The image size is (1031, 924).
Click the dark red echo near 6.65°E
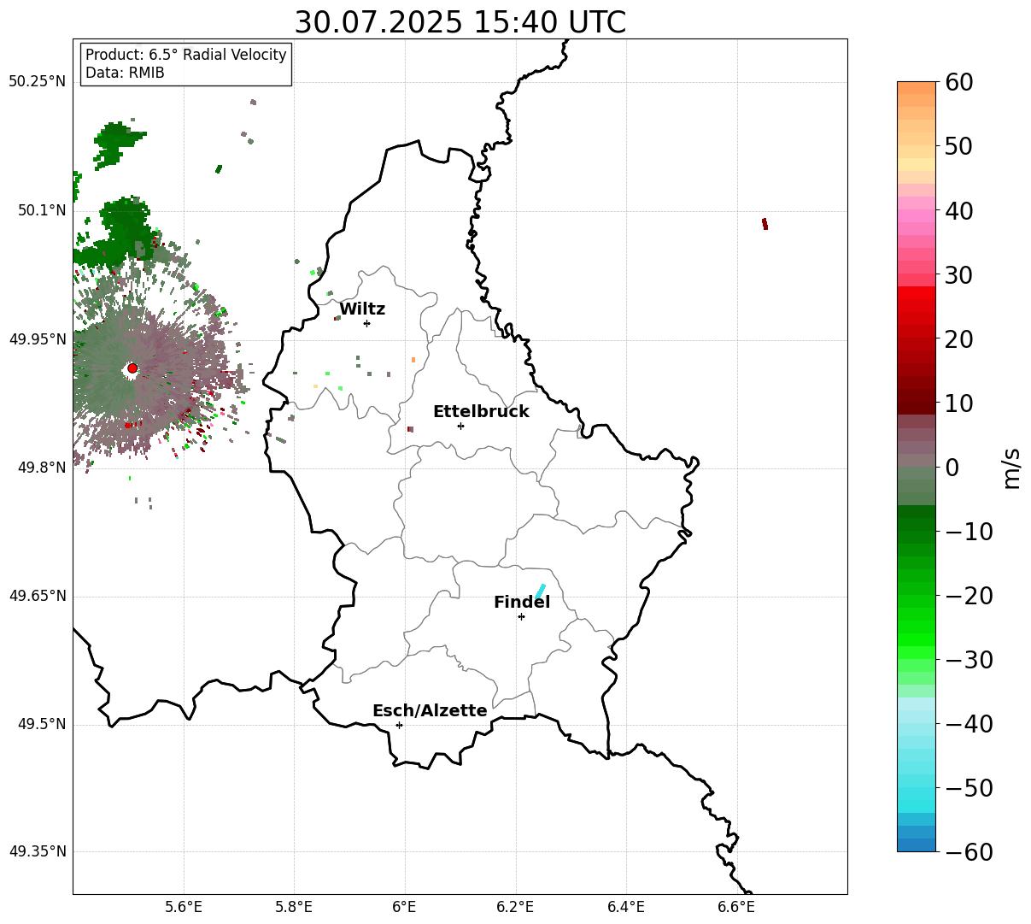764,224
